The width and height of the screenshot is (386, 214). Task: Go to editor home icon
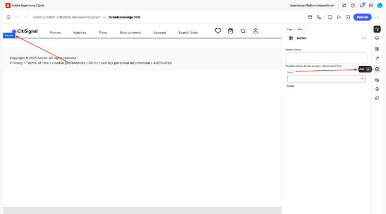(8, 17)
